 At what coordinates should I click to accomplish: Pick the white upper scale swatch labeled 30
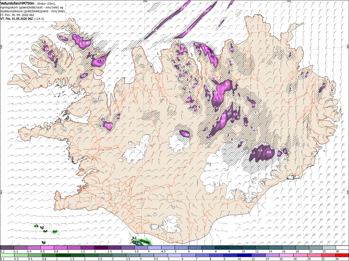[x=342, y=248]
